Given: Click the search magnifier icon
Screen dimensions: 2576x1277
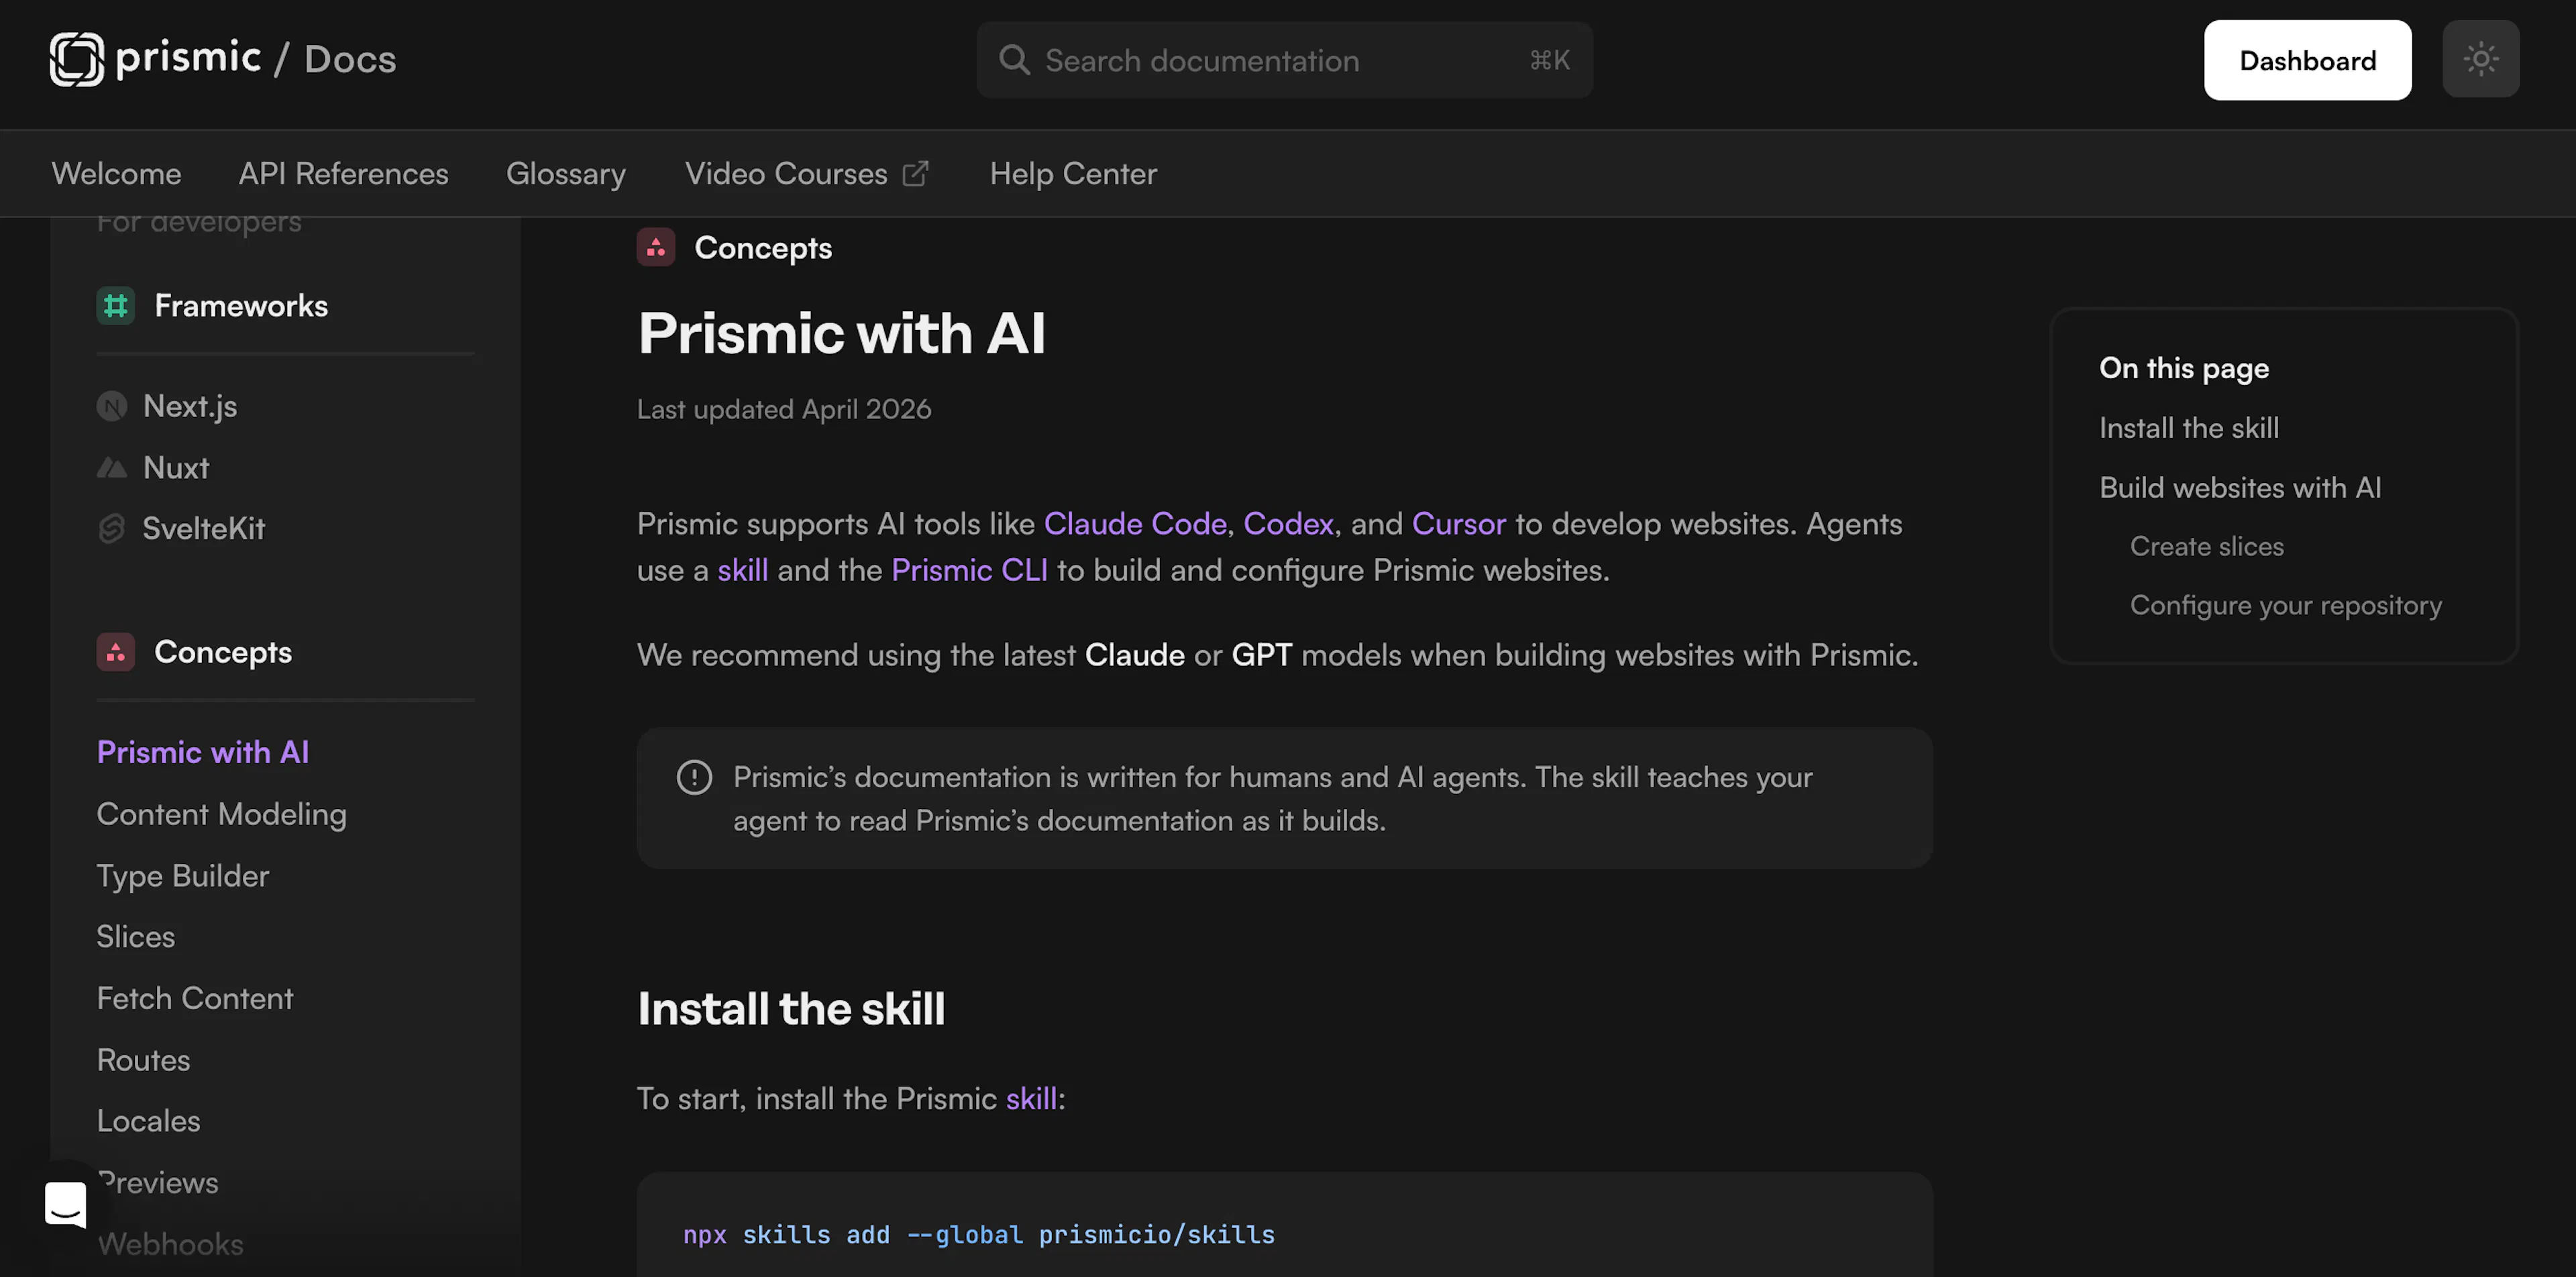Looking at the screenshot, I should pyautogui.click(x=1014, y=60).
